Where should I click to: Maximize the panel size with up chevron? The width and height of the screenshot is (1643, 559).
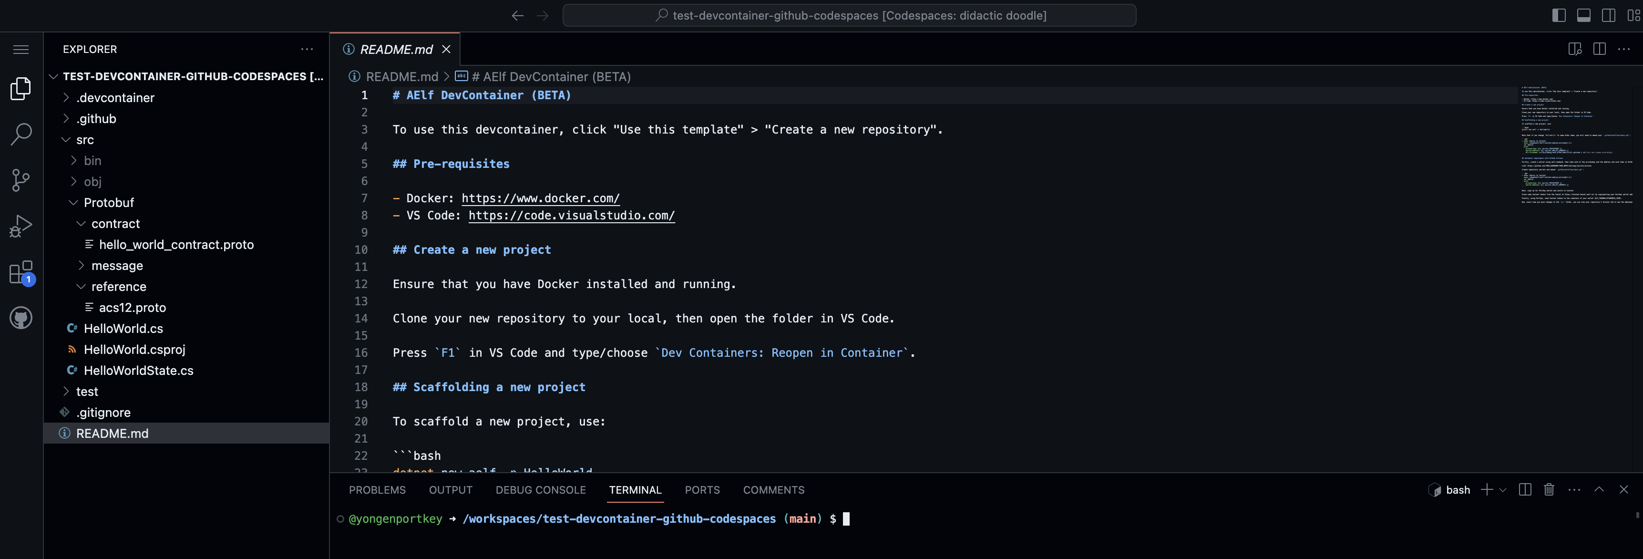pos(1599,489)
